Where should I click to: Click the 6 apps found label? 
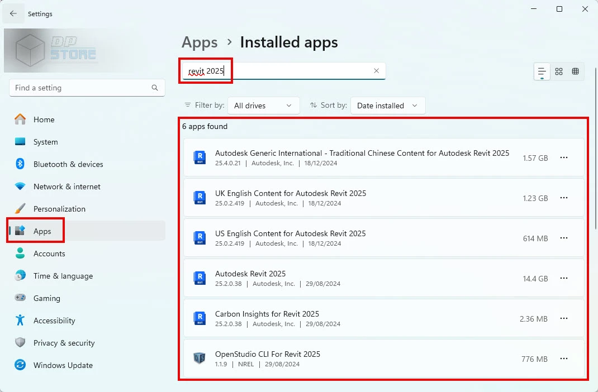coord(205,126)
